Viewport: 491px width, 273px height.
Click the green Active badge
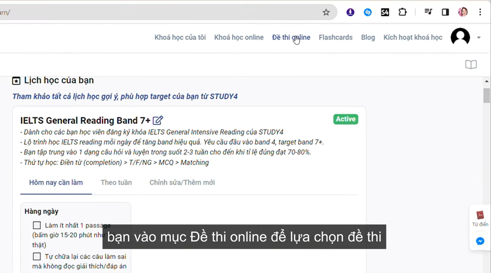click(x=346, y=119)
